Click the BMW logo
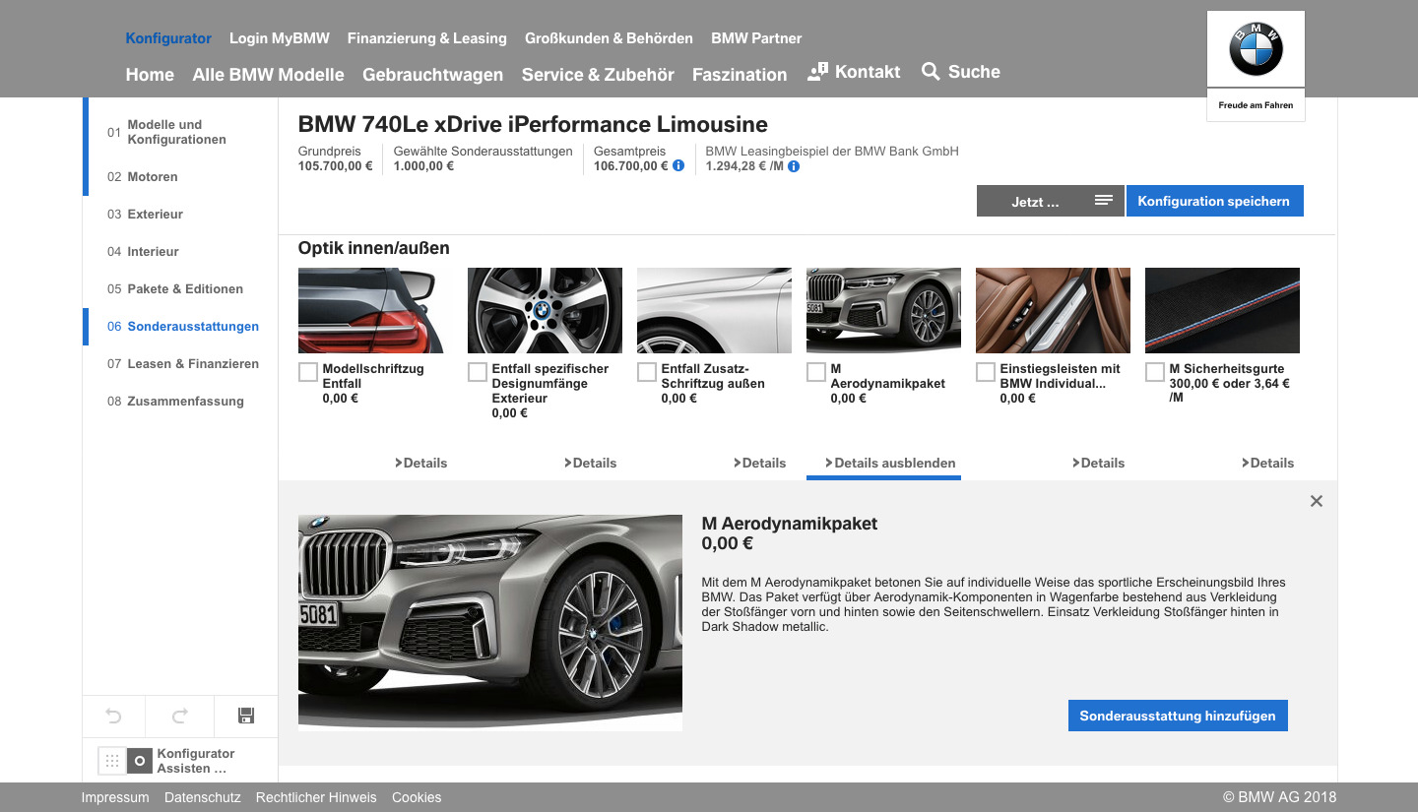 coord(1256,49)
